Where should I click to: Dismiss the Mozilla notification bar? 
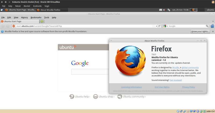coord(213,31)
